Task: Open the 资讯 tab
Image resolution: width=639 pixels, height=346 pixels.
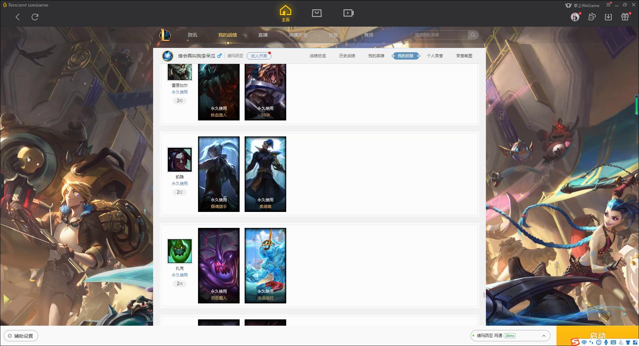Action: pyautogui.click(x=192, y=35)
